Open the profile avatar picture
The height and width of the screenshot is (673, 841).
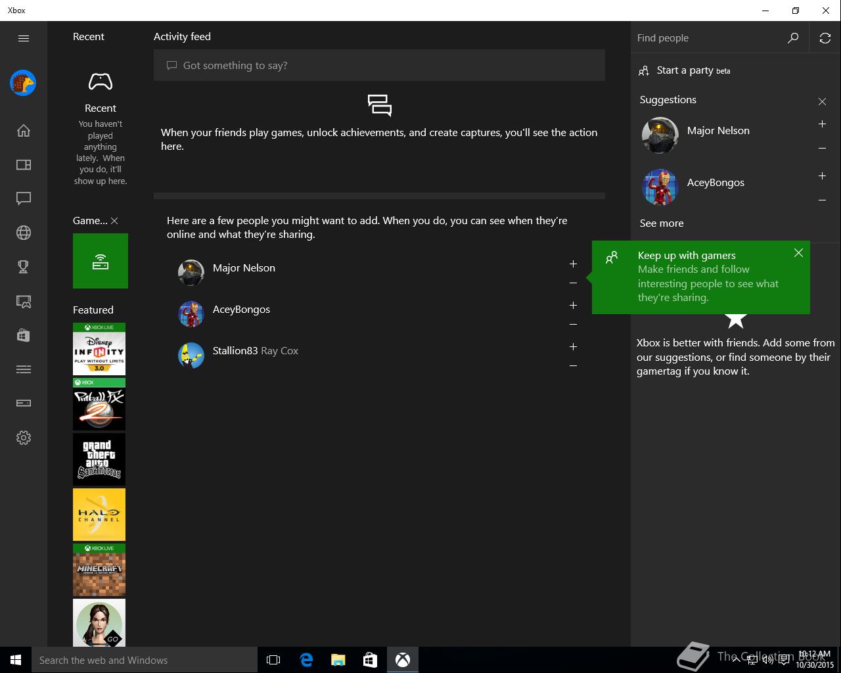click(23, 83)
